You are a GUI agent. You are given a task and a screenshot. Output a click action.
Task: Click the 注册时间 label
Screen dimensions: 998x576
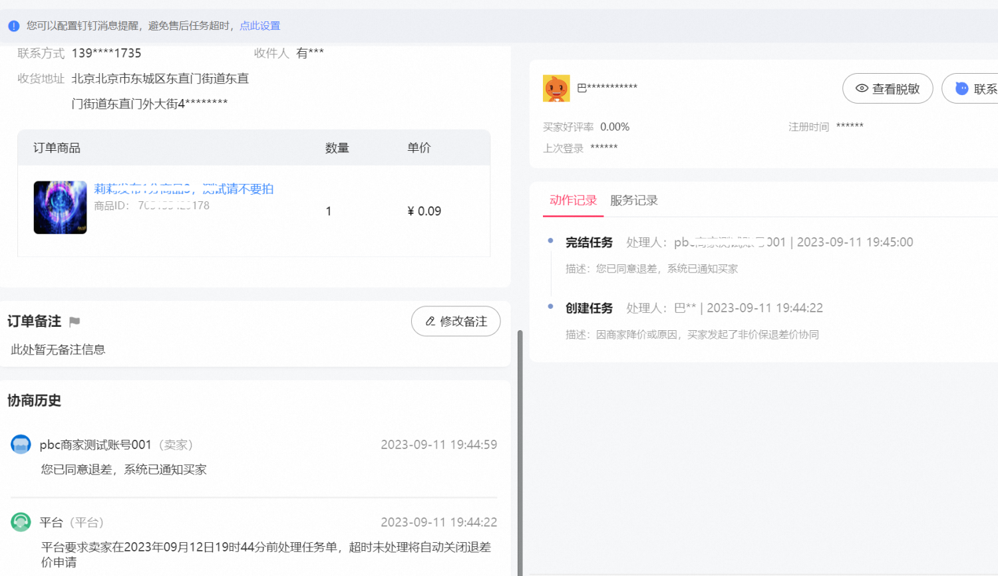tap(809, 127)
